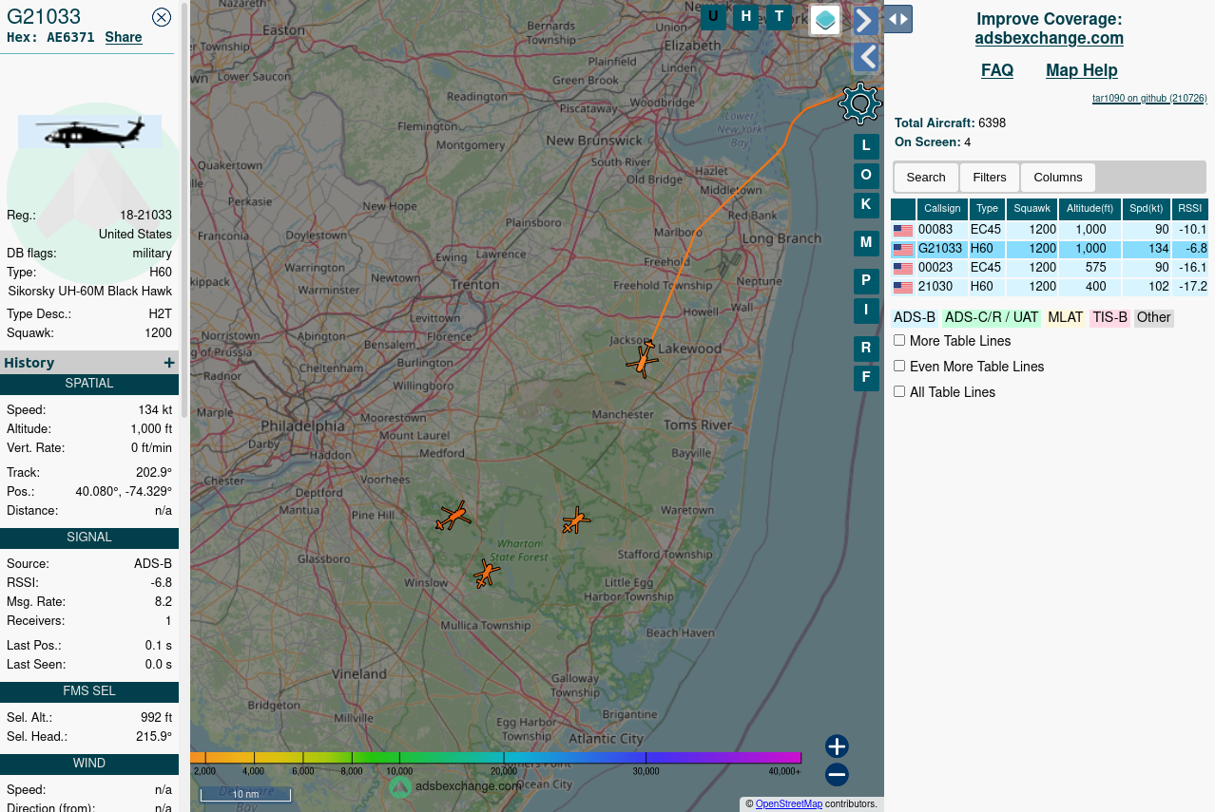Click the SPATIAL section header

click(89, 385)
